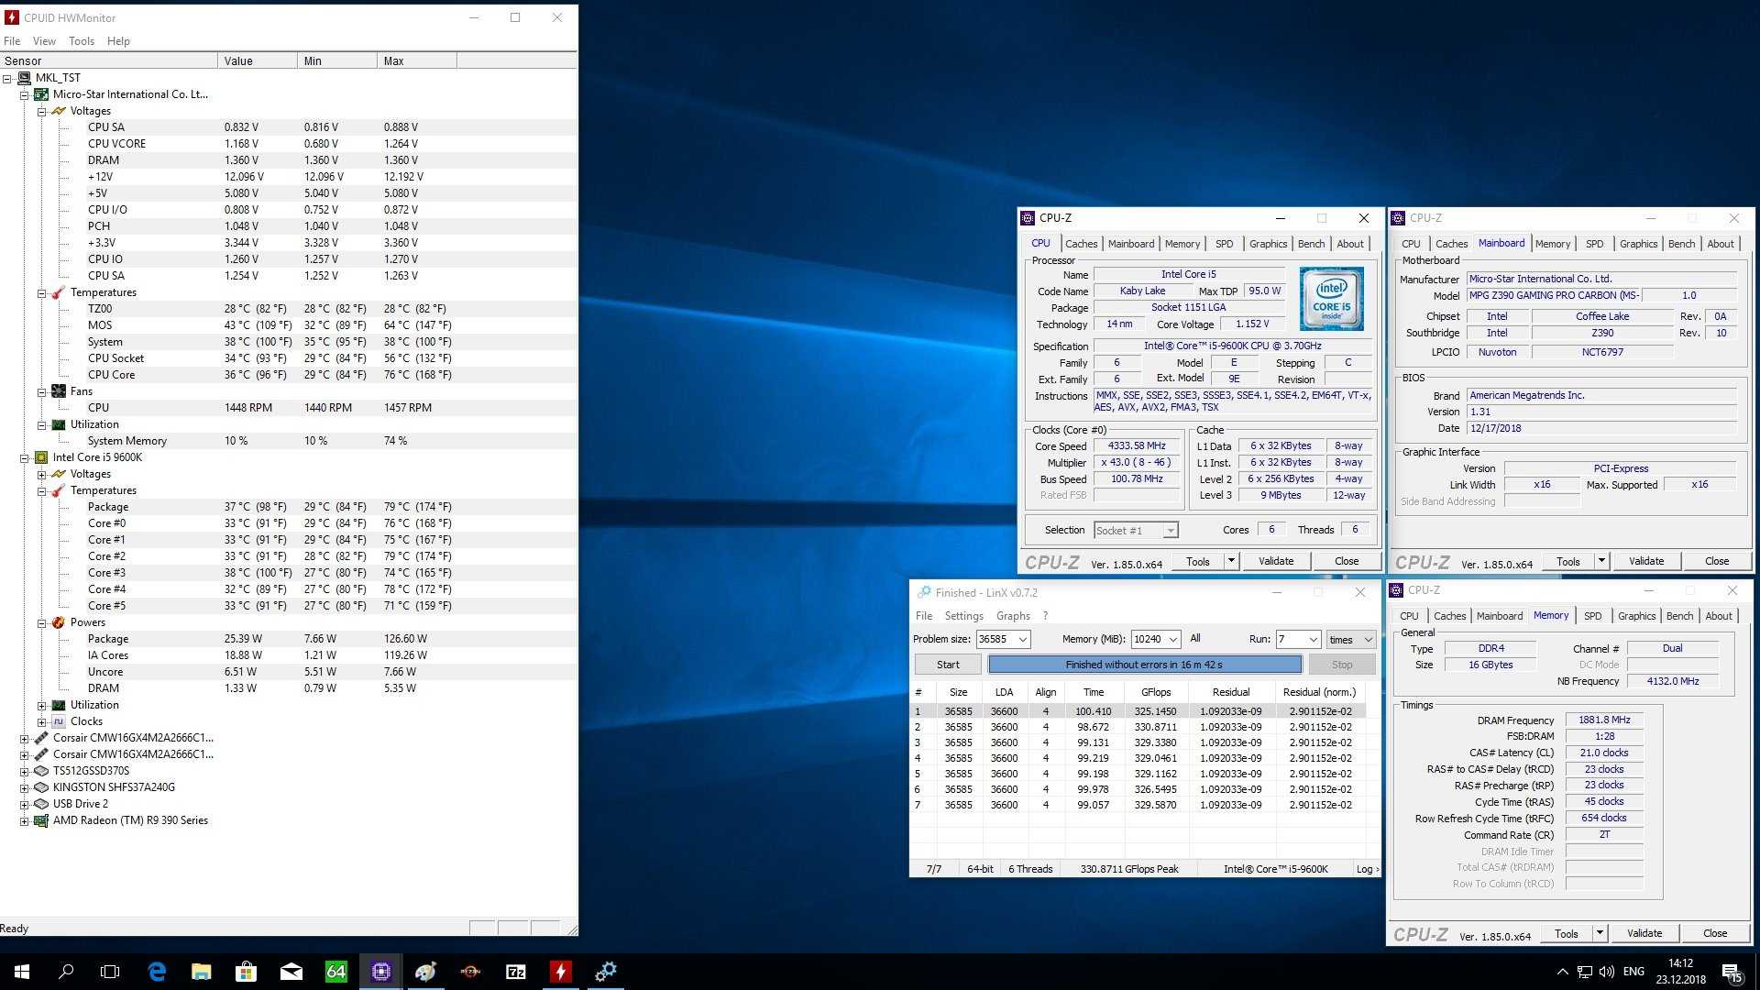This screenshot has width=1760, height=990.
Task: Open the Ryzen Master taskbar icon
Action: (471, 972)
